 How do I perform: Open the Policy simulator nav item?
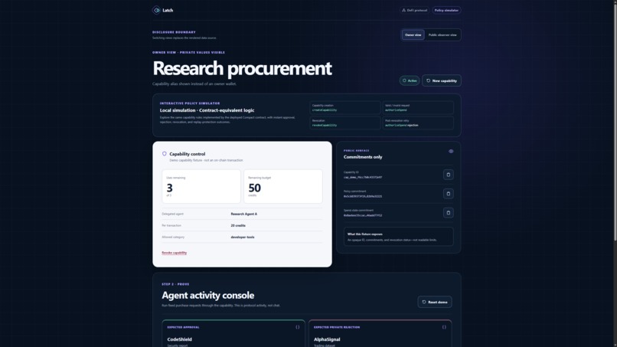(x=446, y=10)
